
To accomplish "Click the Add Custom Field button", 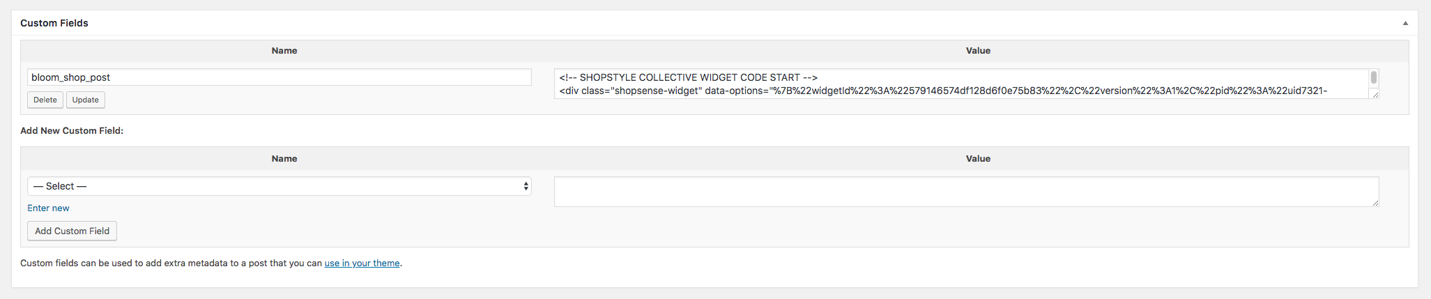I will coord(72,231).
